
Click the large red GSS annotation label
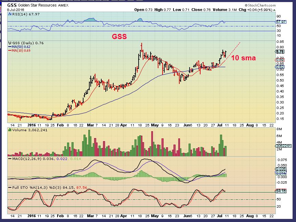[x=119, y=36]
